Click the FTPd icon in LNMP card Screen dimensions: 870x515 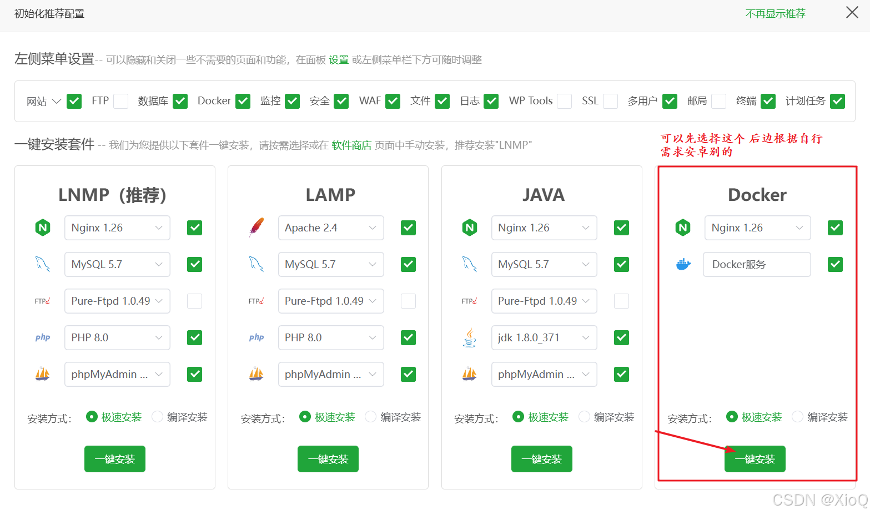click(43, 301)
